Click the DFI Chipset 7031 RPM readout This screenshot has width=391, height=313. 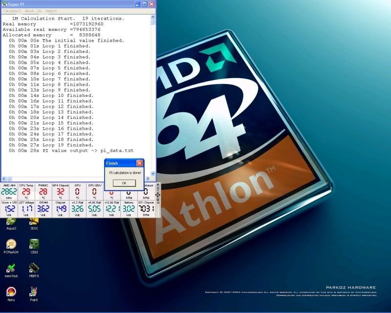[x=146, y=209]
